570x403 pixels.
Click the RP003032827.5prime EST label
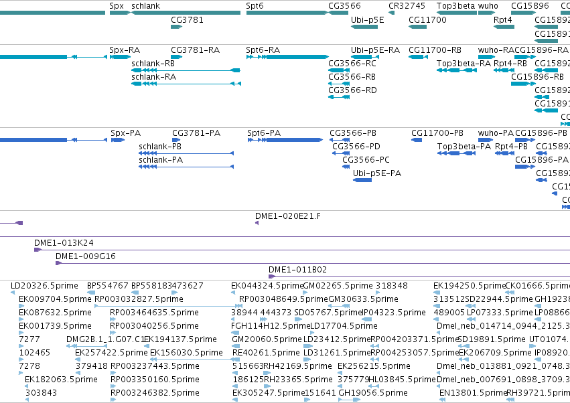pyautogui.click(x=139, y=299)
